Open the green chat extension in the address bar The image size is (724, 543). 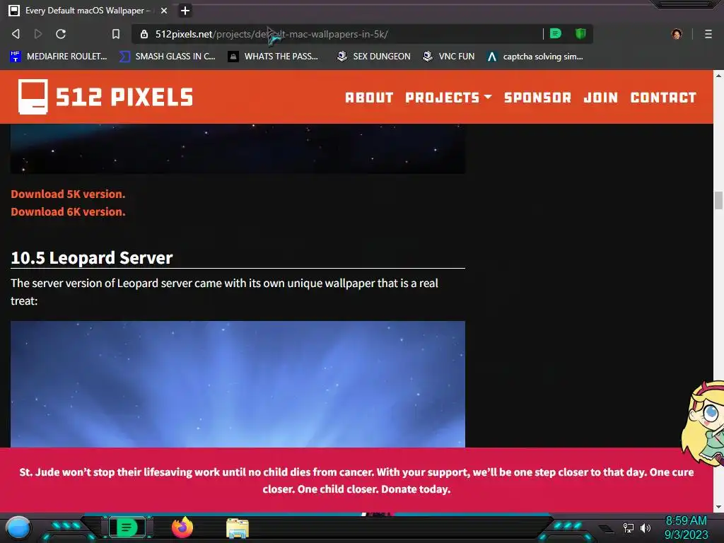point(556,34)
